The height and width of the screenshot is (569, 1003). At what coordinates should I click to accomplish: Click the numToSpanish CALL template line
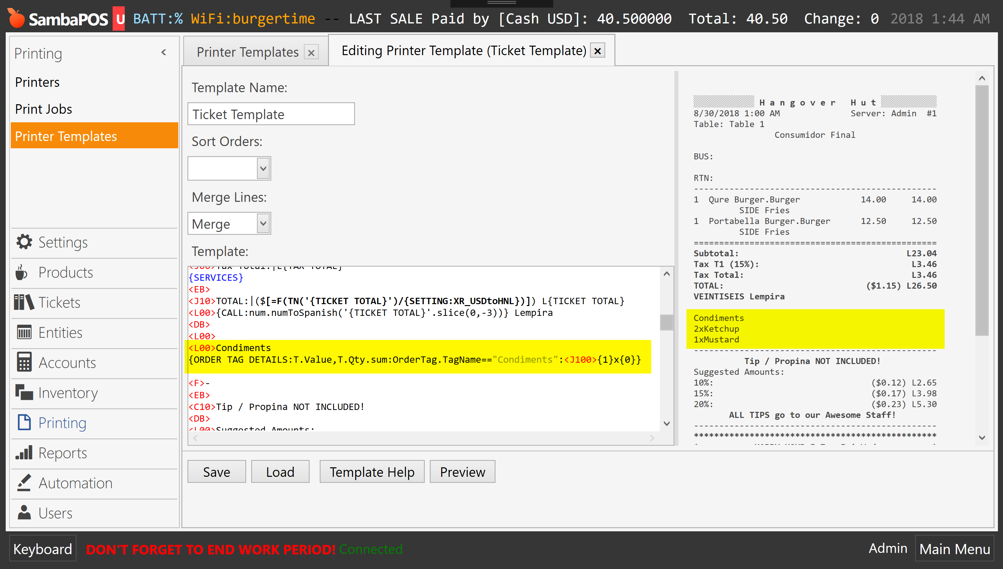pos(370,313)
